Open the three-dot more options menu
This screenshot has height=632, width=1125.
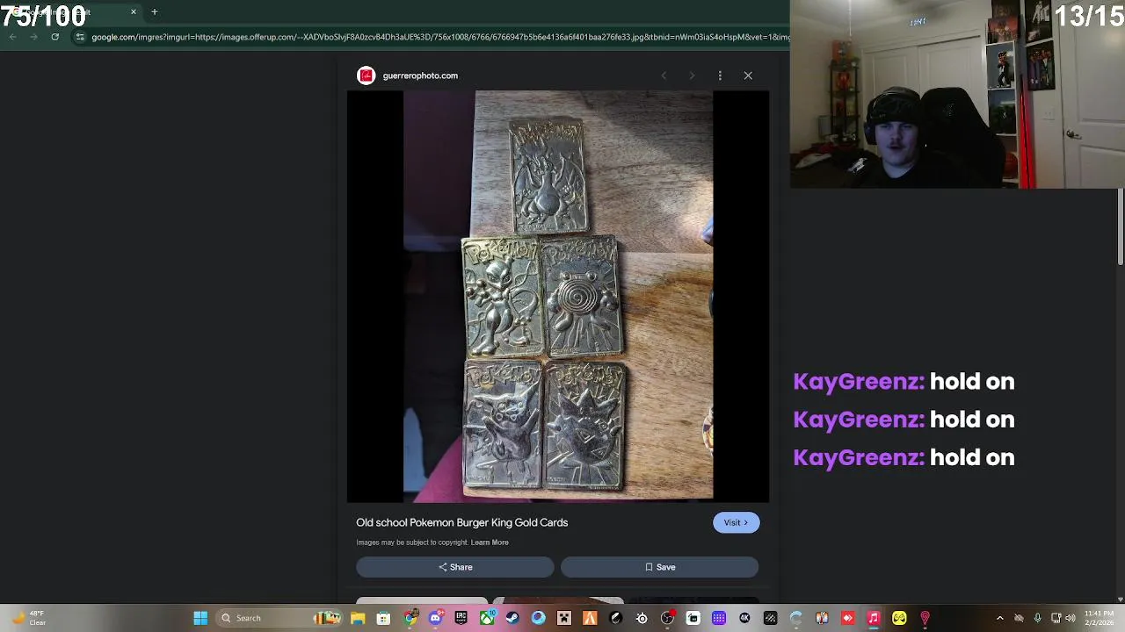click(720, 75)
